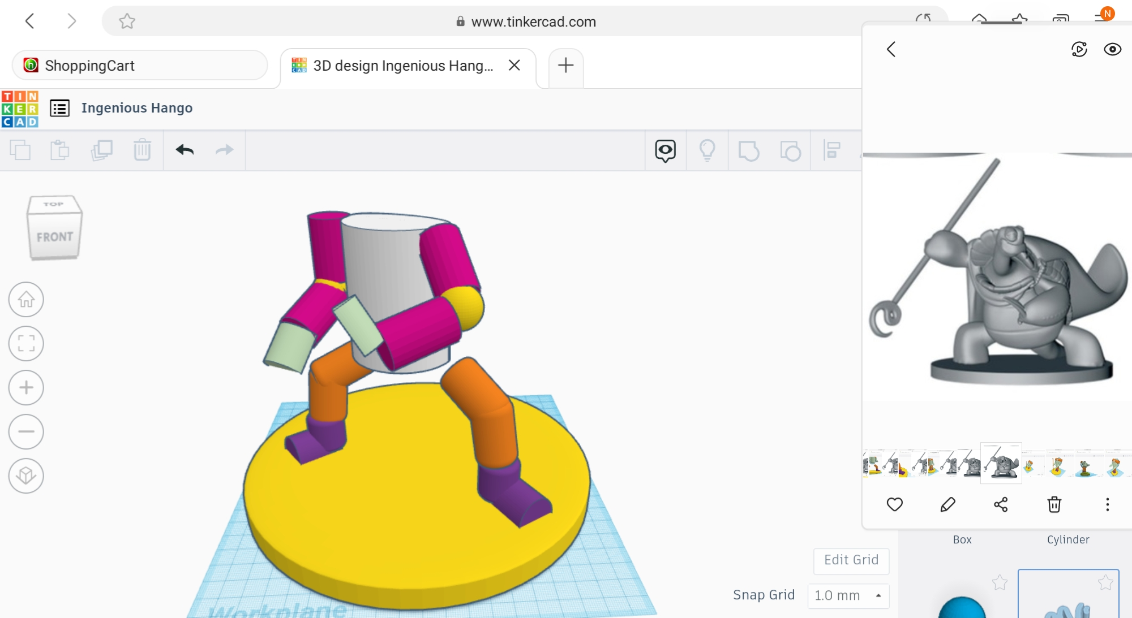Select the gray turtle figurine thumbnail
This screenshot has width=1132, height=618.
pos(1001,464)
